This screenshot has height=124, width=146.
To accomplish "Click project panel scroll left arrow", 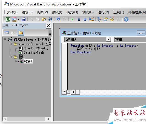I will [5, 119].
